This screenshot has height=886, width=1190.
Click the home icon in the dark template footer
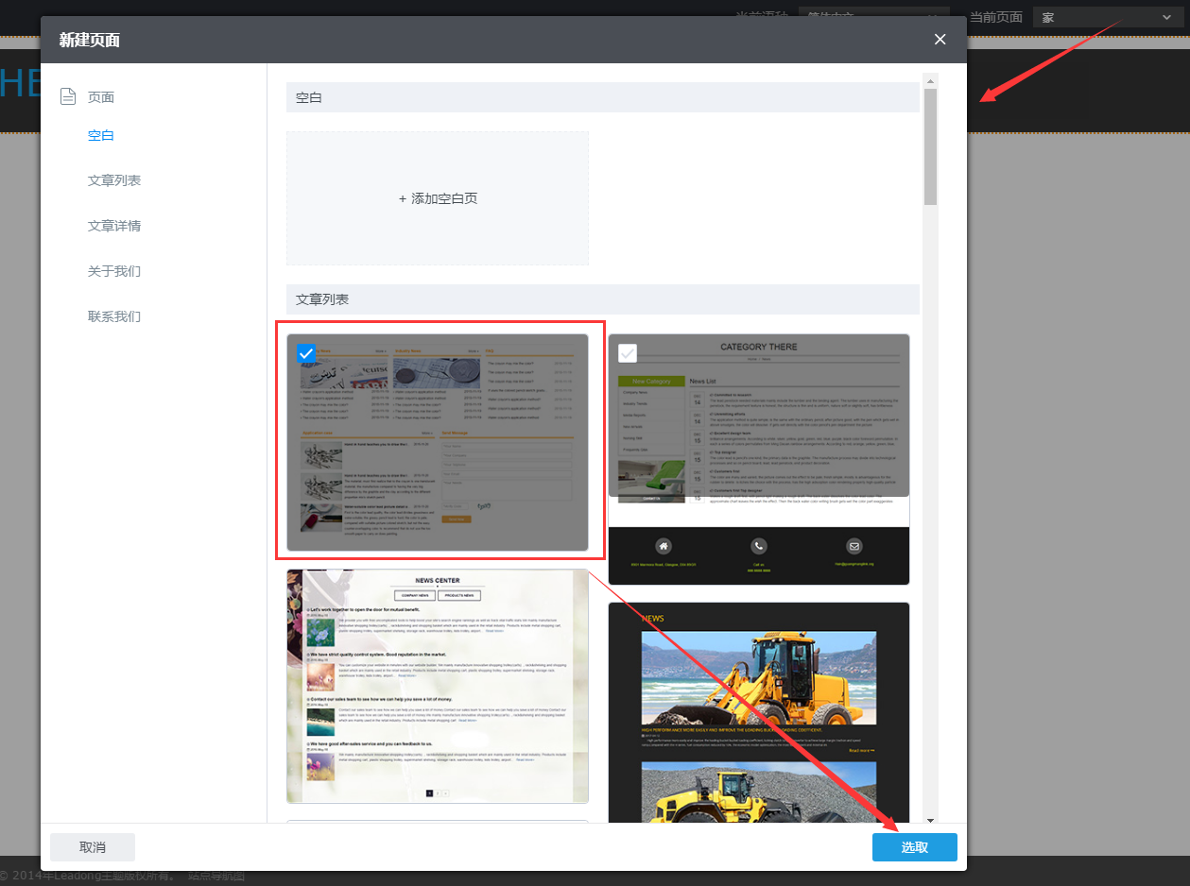click(x=664, y=546)
